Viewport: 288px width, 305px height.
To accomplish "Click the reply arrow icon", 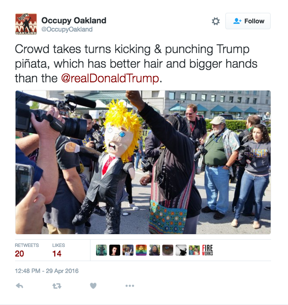I will (x=20, y=286).
